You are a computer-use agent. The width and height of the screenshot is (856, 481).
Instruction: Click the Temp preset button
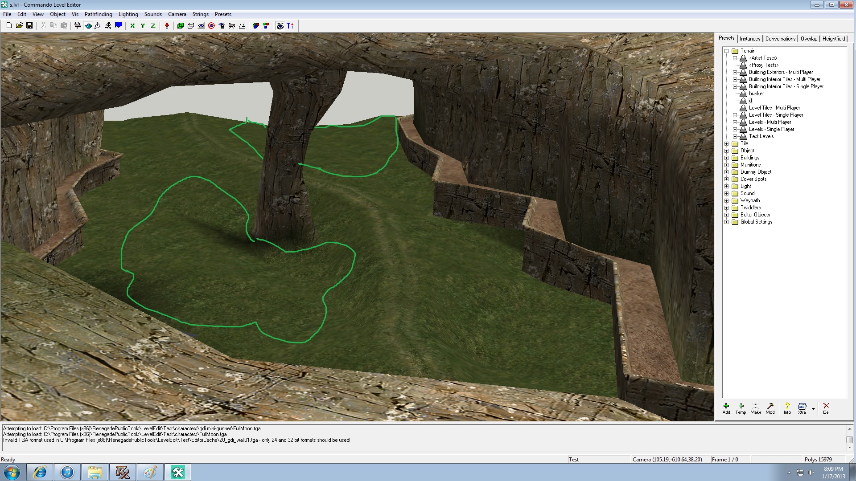coord(741,408)
